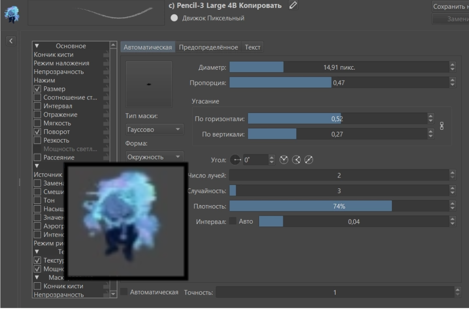
Task: Open the Форма Окружность dropdown
Action: (154, 157)
